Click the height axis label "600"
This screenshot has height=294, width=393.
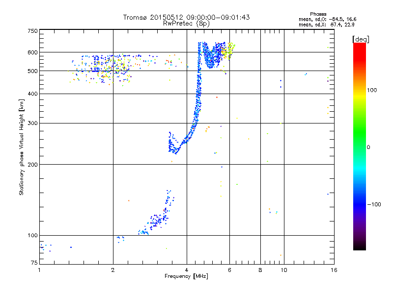pyautogui.click(x=32, y=52)
